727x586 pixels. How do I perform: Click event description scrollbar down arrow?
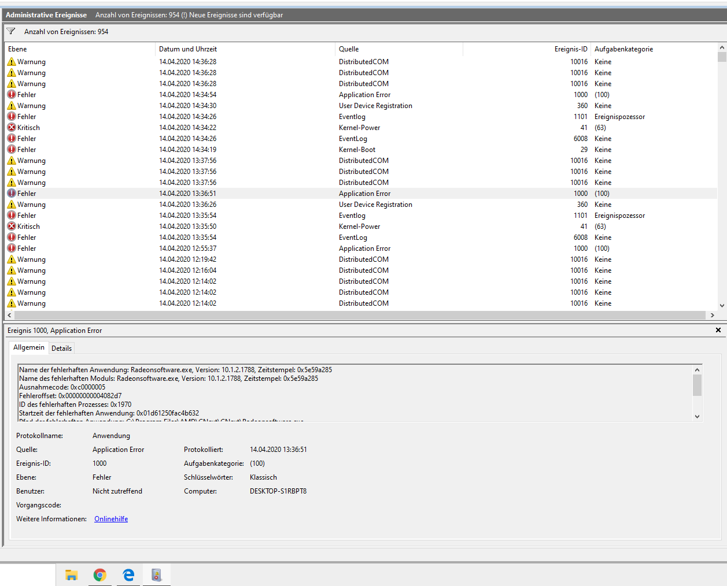(697, 416)
